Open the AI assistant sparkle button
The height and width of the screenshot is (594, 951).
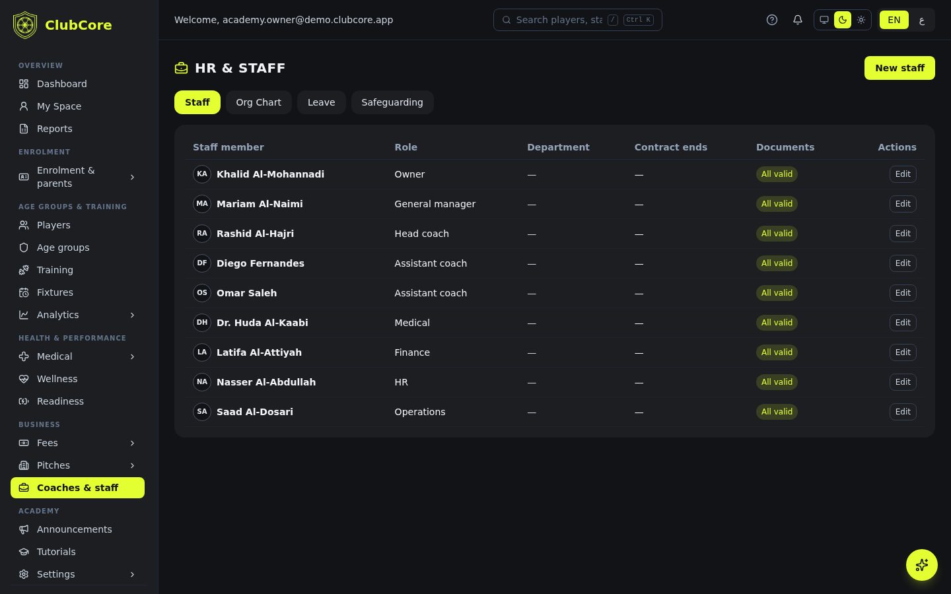pos(922,565)
